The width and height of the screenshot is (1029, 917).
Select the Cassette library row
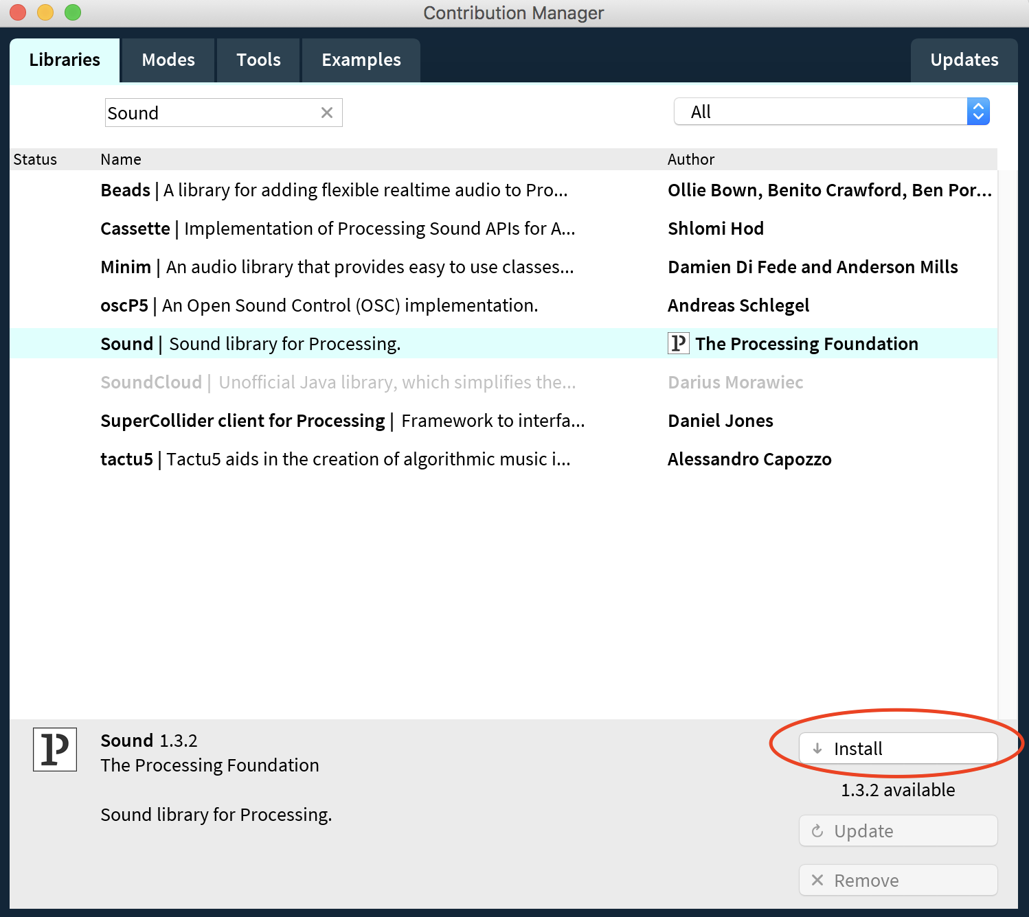coord(504,229)
